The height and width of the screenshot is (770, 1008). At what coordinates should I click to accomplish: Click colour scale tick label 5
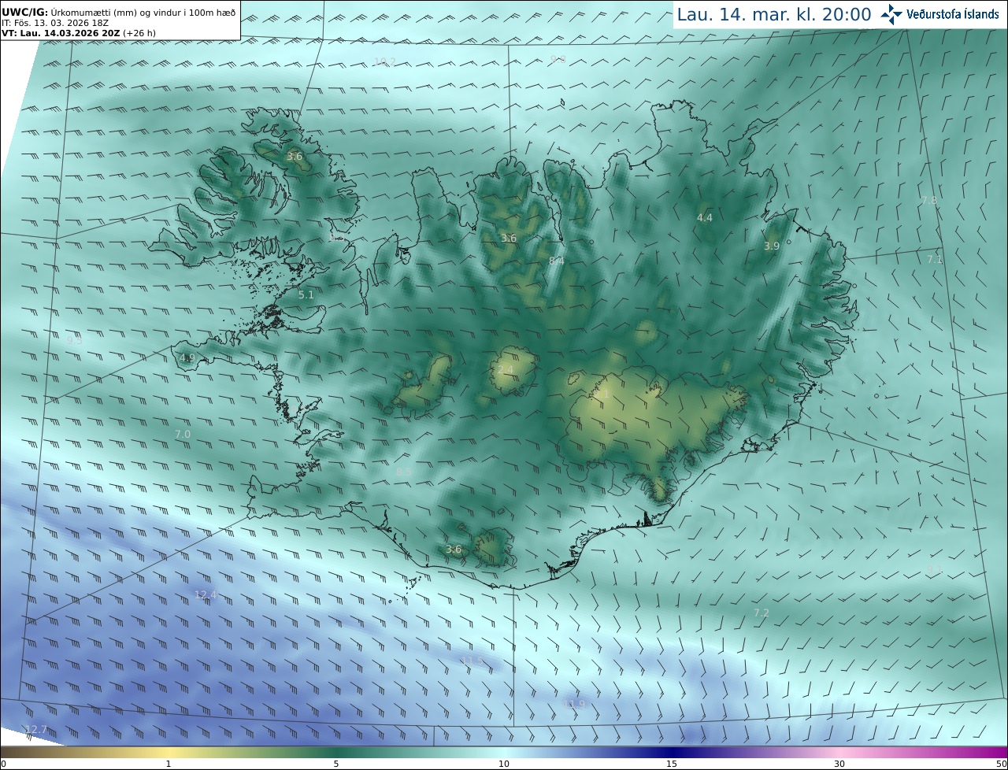[336, 764]
